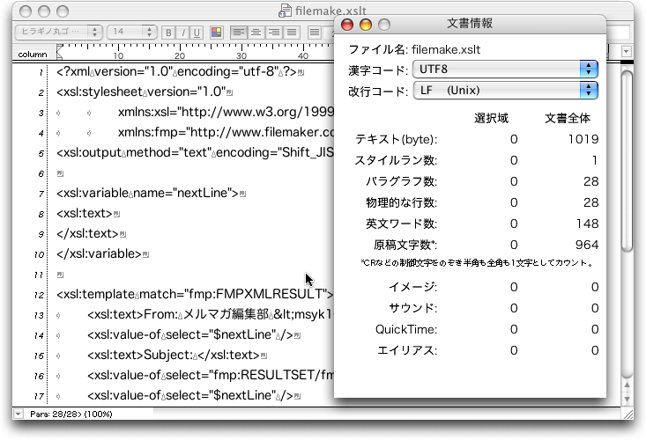Open the text color palette icon

coord(217,33)
